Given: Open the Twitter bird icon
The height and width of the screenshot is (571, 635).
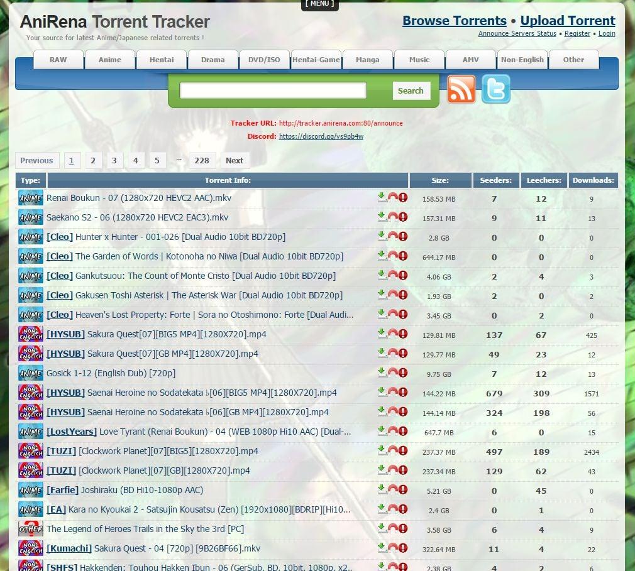Looking at the screenshot, I should pyautogui.click(x=495, y=89).
